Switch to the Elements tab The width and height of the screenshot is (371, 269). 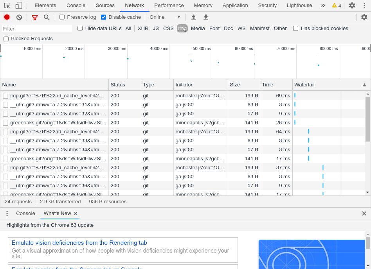click(x=45, y=5)
